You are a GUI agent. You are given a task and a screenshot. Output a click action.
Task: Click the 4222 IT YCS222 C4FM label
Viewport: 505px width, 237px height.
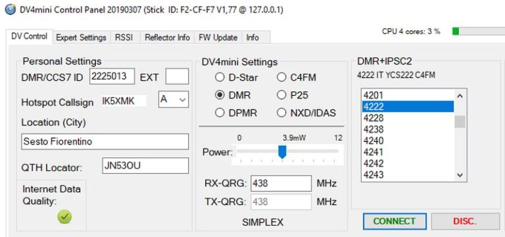396,75
